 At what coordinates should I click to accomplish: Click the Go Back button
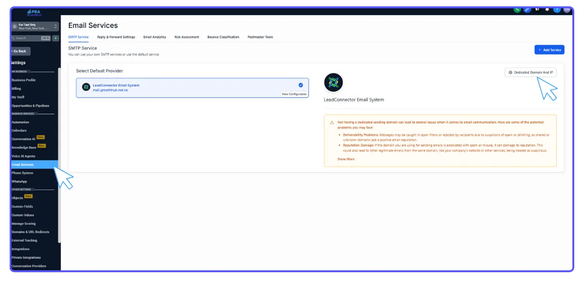tap(20, 51)
